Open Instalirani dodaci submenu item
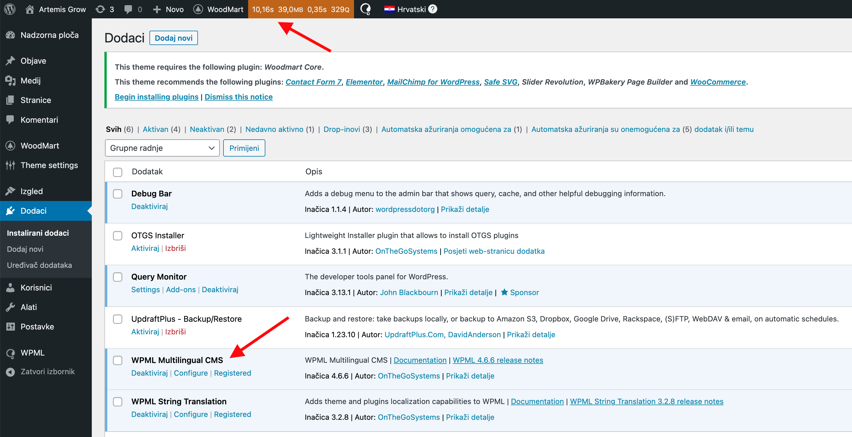This screenshot has width=852, height=437. coord(38,233)
